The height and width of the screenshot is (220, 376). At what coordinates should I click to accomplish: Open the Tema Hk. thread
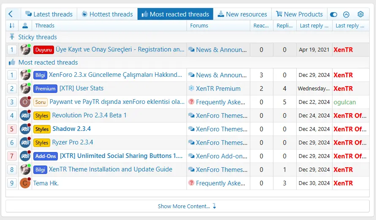46,183
